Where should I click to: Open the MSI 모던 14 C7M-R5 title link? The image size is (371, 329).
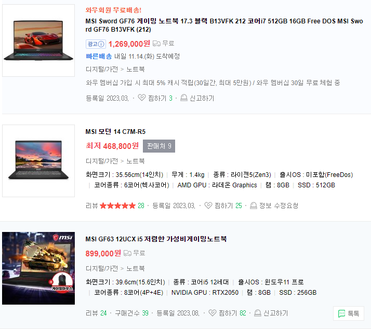115,132
